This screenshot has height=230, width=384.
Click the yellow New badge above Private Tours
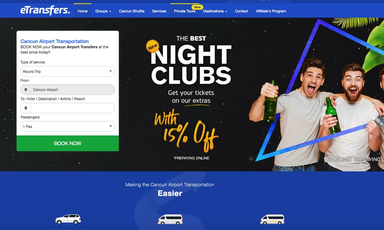(197, 7)
